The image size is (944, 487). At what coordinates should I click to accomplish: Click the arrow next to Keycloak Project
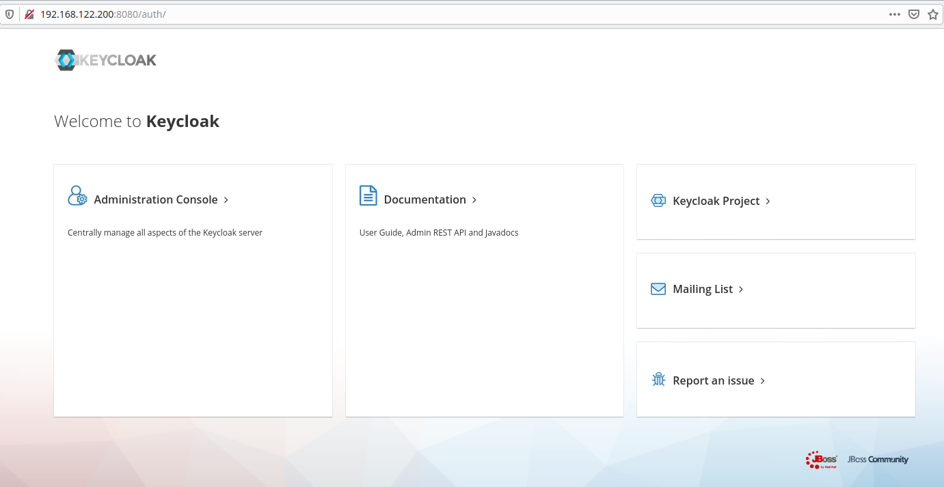tap(768, 201)
